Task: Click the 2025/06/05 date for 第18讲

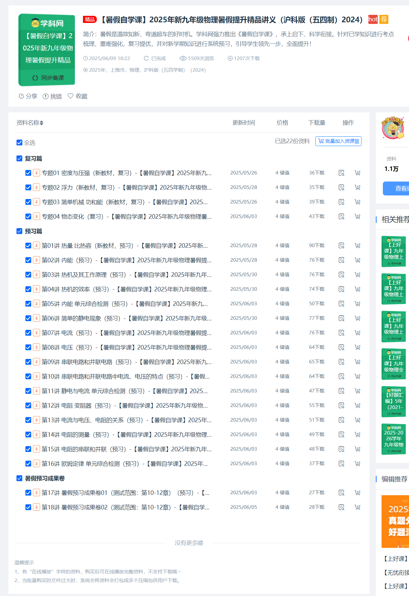Action: (x=244, y=507)
